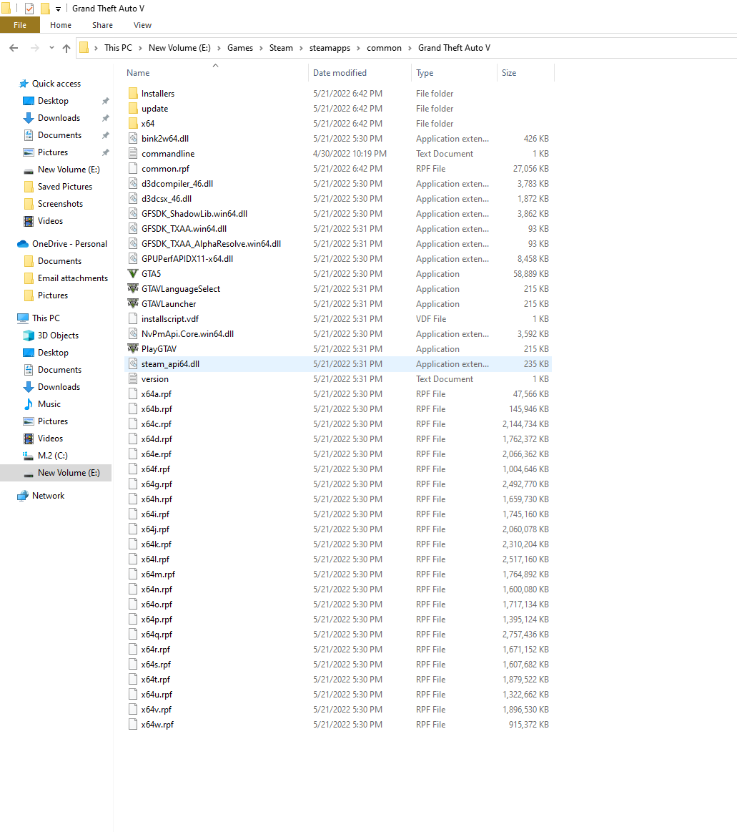This screenshot has width=737, height=832.
Task: Select the NvPmApi.Core.win64.dll file name
Action: point(188,334)
